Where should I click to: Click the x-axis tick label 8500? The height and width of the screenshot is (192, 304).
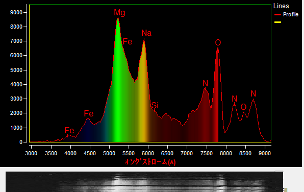(245, 153)
